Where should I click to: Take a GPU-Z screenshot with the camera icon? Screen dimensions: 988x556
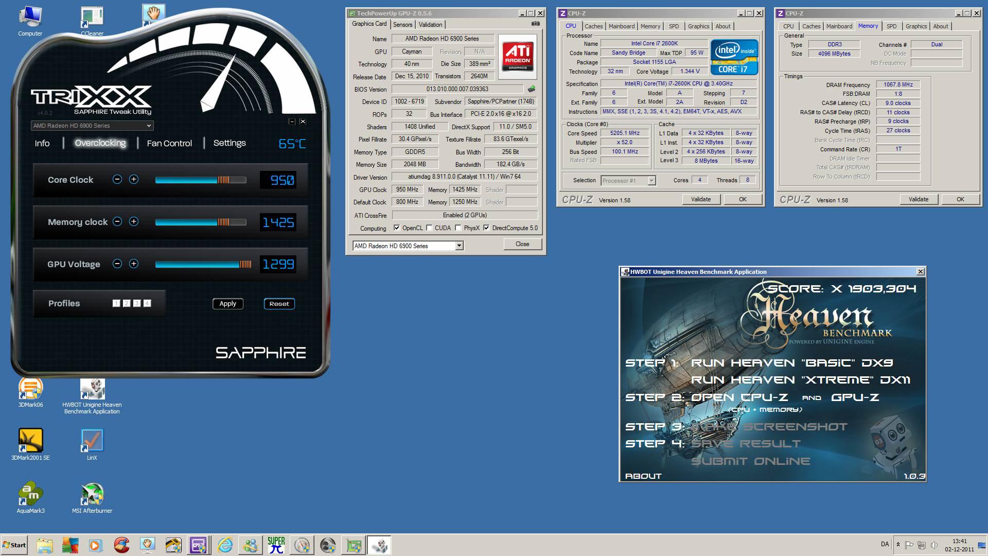tap(536, 24)
